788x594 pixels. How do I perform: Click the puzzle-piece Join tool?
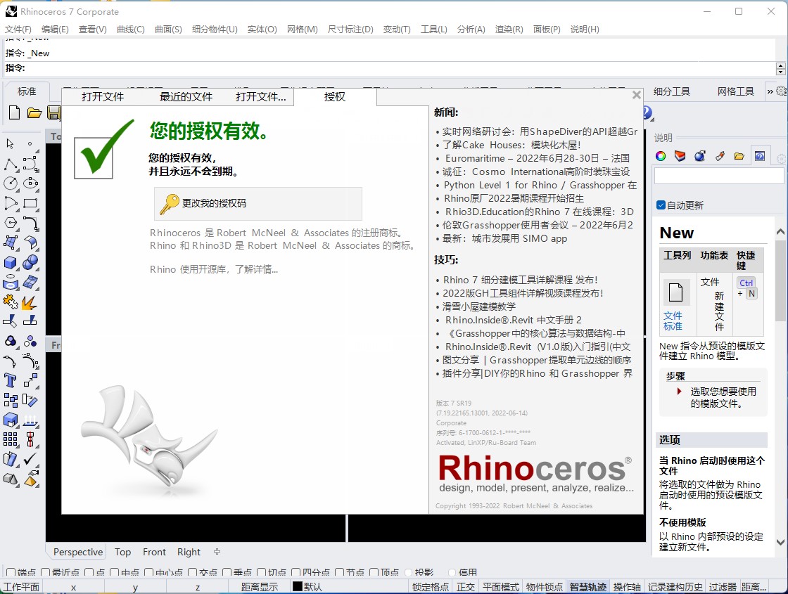[11, 302]
